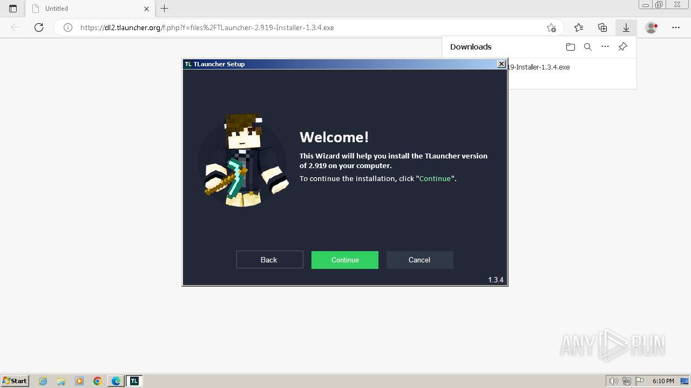Viewport: 691px width, 388px height.
Task: Launch Google Chrome from taskbar
Action: coord(98,381)
